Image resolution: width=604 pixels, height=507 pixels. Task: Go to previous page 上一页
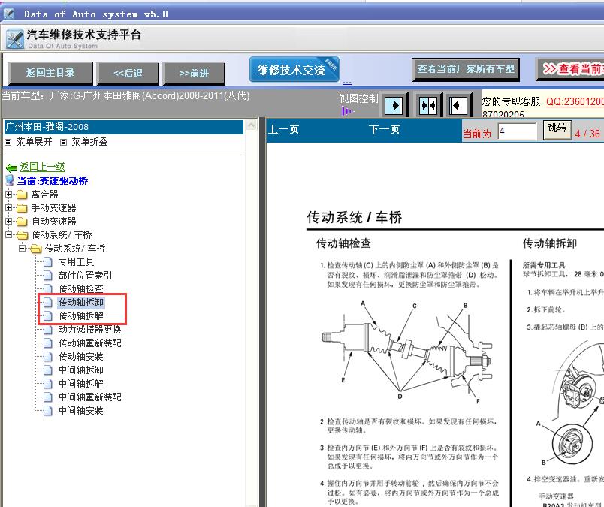click(x=284, y=129)
